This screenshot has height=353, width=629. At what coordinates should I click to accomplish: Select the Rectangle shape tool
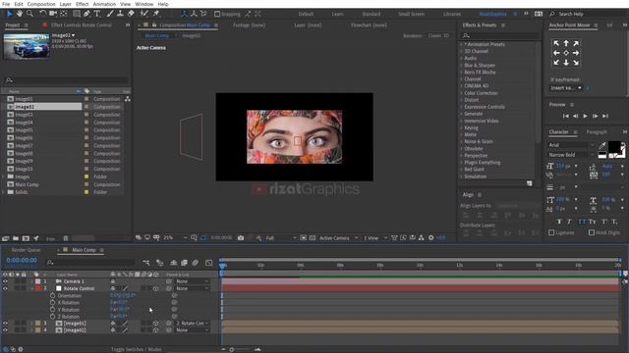pyautogui.click(x=77, y=14)
